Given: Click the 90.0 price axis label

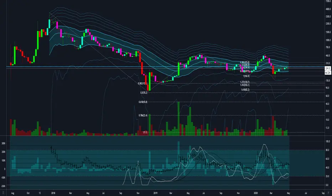Looking at the screenshot, I should (328, 88).
